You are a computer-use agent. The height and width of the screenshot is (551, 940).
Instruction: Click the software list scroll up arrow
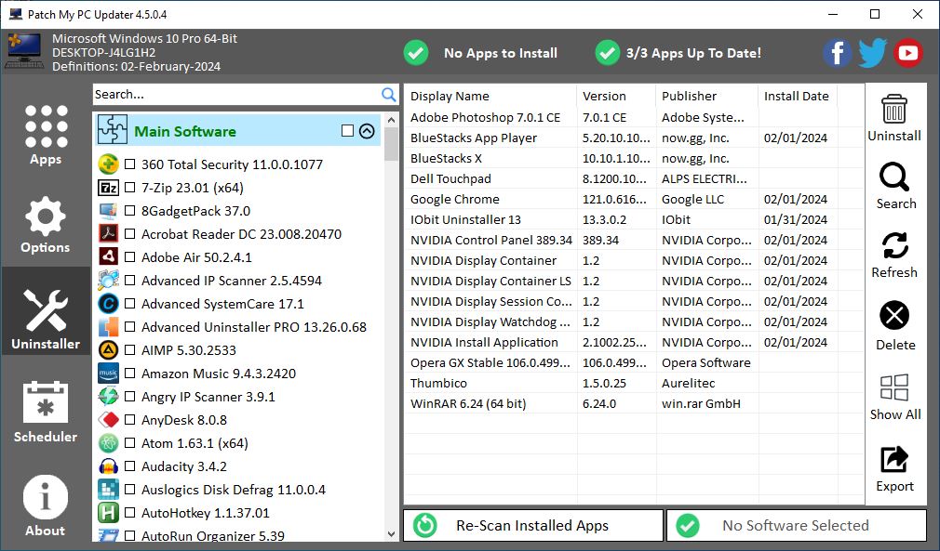[392, 120]
